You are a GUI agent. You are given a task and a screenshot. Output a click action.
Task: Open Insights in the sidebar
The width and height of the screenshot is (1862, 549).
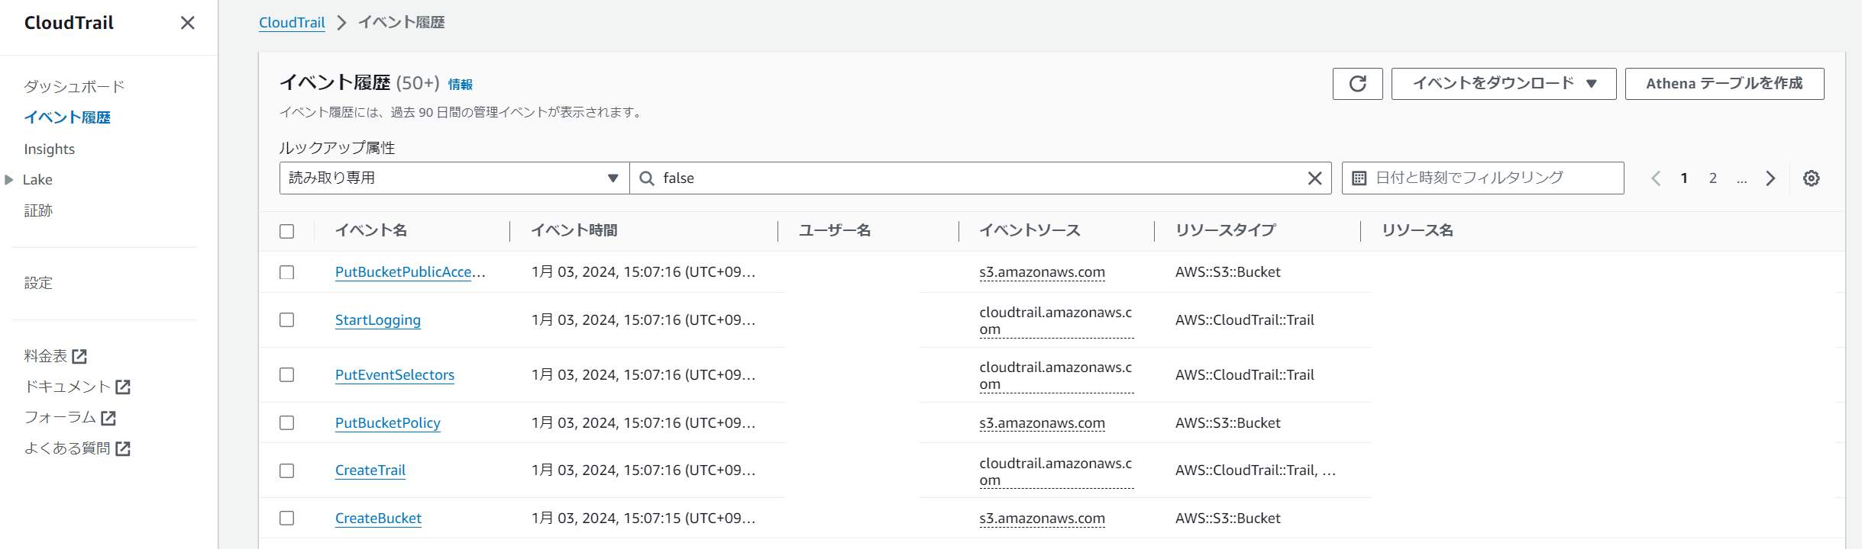tap(50, 149)
